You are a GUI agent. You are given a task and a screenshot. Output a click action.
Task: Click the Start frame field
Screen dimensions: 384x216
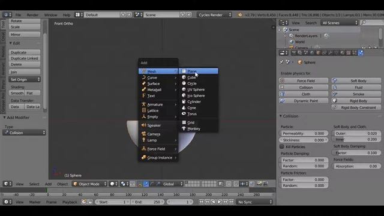(x=113, y=202)
